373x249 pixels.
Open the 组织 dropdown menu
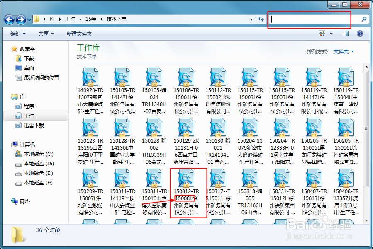pos(17,33)
